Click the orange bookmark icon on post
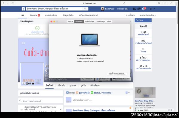 tap(130, 108)
